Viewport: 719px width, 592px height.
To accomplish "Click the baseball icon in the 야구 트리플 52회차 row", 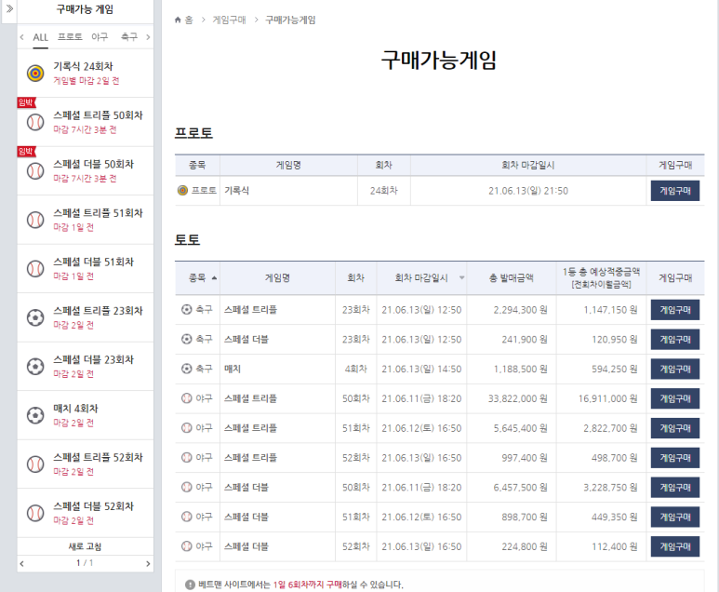I will coord(186,458).
